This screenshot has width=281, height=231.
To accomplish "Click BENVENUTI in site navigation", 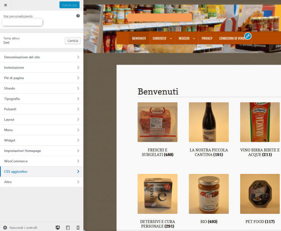I will click(139, 38).
